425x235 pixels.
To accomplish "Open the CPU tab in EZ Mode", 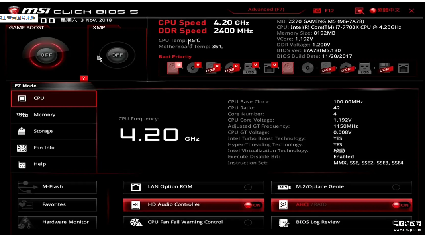I will point(54,98).
